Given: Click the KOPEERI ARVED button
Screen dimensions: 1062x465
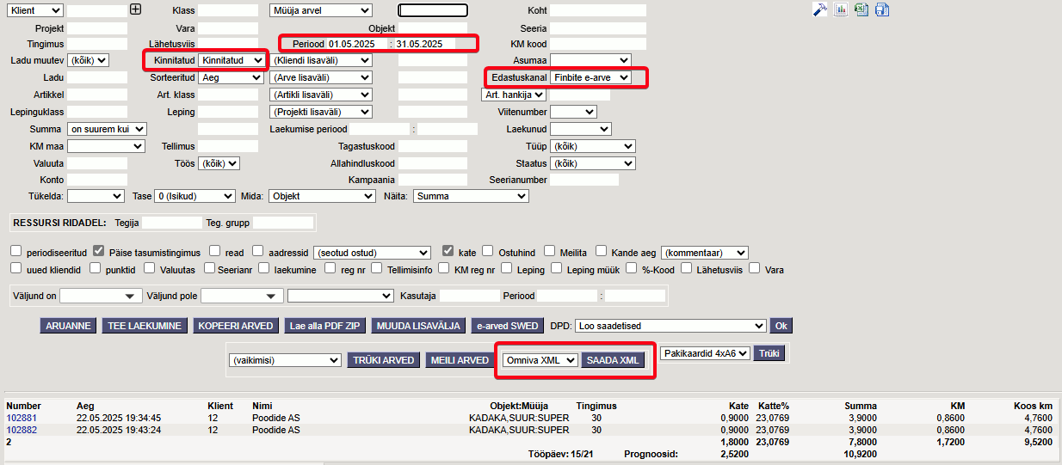Looking at the screenshot, I should [x=236, y=326].
